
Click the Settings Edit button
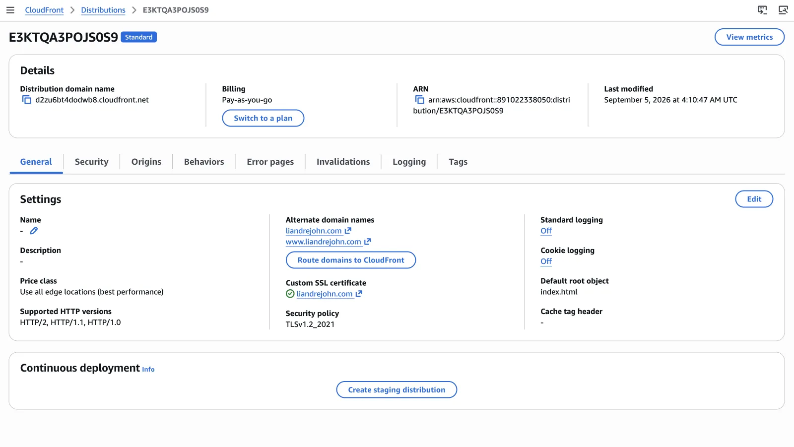754,199
